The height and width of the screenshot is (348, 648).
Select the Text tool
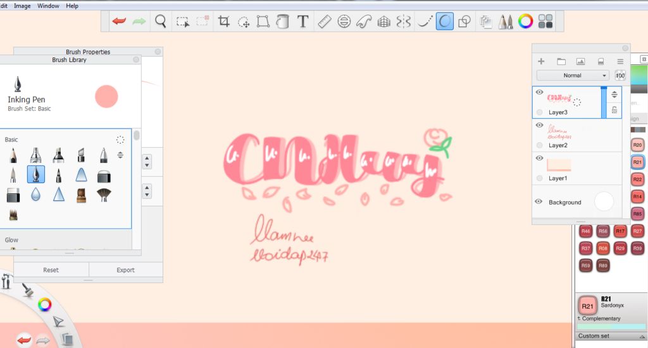[x=303, y=21]
